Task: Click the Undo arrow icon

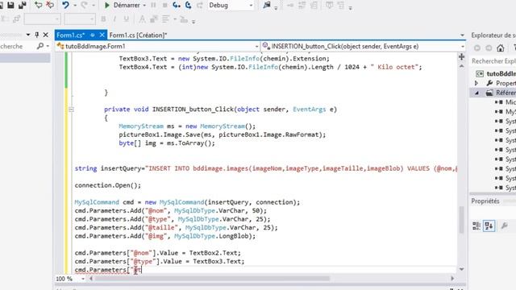Action: click(65, 5)
